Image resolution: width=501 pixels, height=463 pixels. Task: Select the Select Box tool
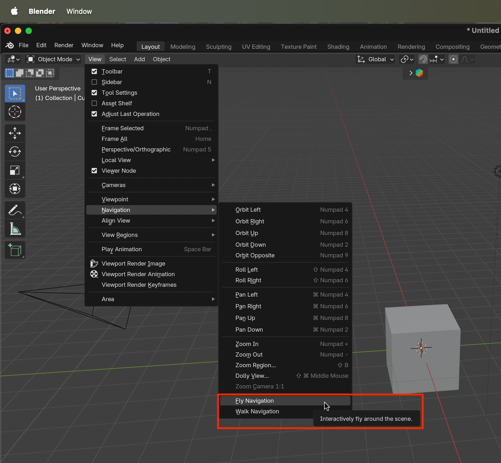pyautogui.click(x=15, y=93)
